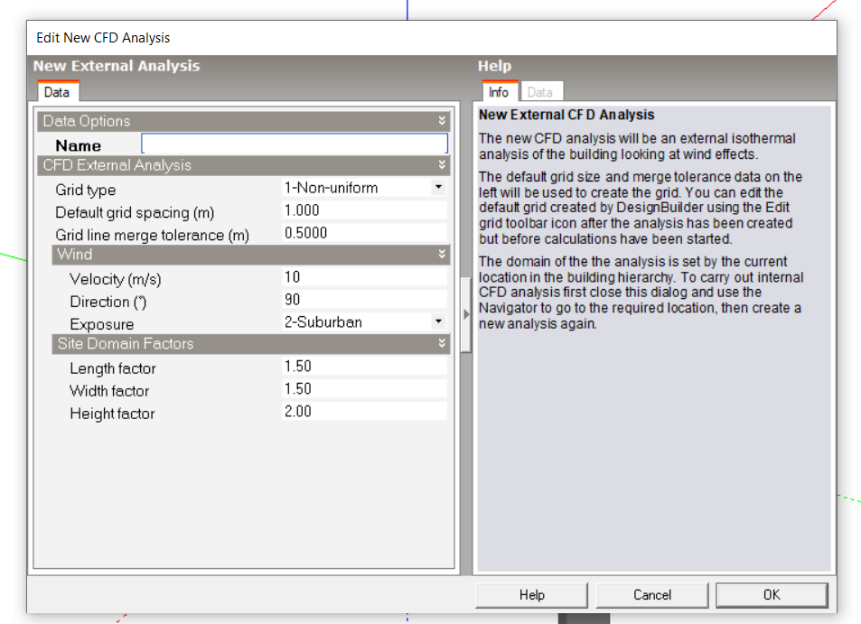
Task: Click the 'Width factor' label
Action: pyautogui.click(x=109, y=391)
